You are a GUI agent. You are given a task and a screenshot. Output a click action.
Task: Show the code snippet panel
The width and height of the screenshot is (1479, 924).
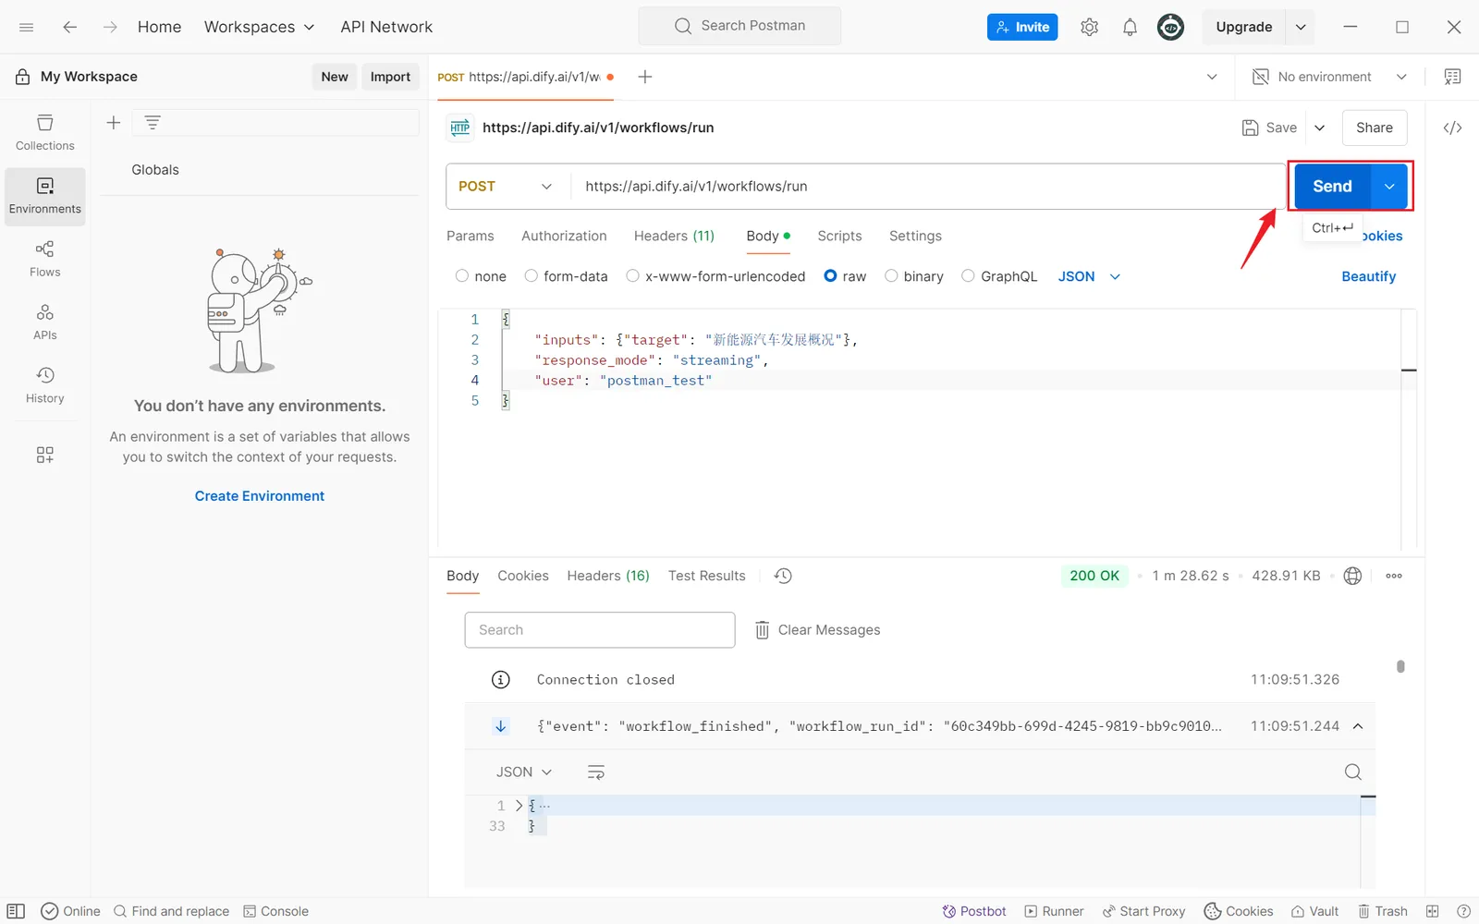pos(1452,128)
